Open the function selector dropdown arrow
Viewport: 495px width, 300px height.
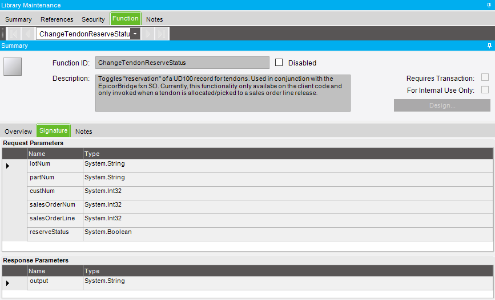(135, 34)
